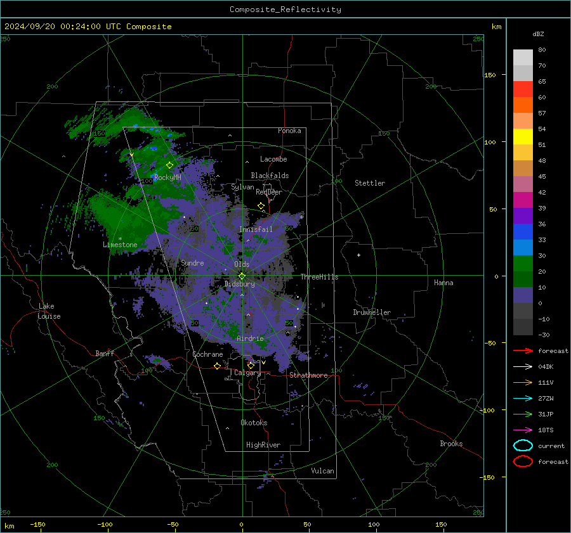The image size is (571, 533).
Task: Click the Stettler city label
Action: [370, 183]
